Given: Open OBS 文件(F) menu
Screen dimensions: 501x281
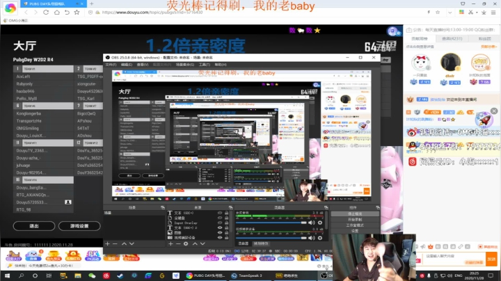Looking at the screenshot, I should pyautogui.click(x=111, y=65).
